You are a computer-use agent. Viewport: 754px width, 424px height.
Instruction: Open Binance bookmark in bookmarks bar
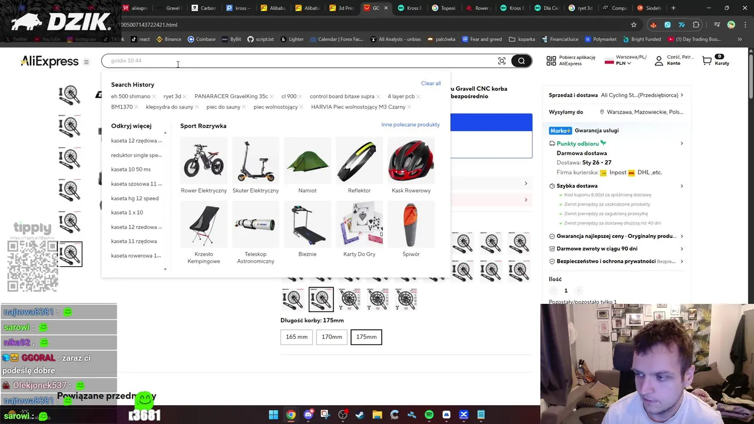(168, 39)
